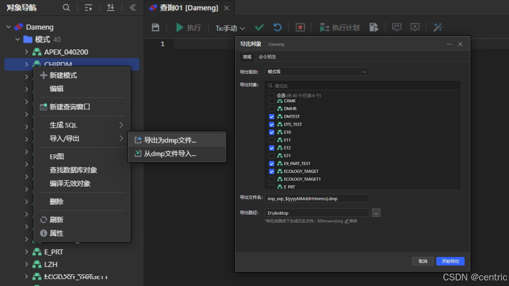This screenshot has height=286, width=509.
Task: Open the 生成 SQL submenu
Action: [x=82, y=125]
